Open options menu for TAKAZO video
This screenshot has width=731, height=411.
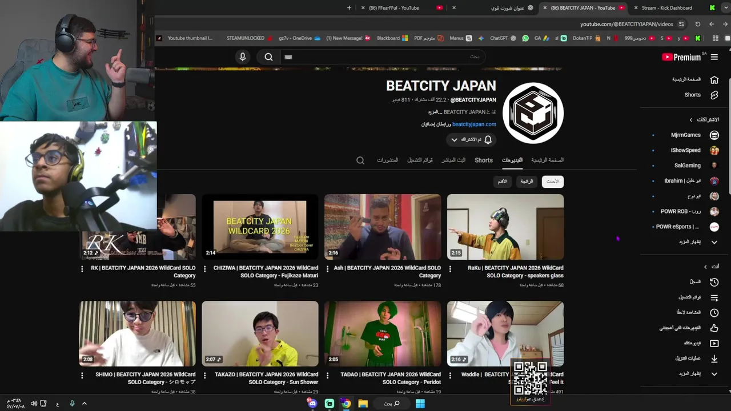(205, 375)
